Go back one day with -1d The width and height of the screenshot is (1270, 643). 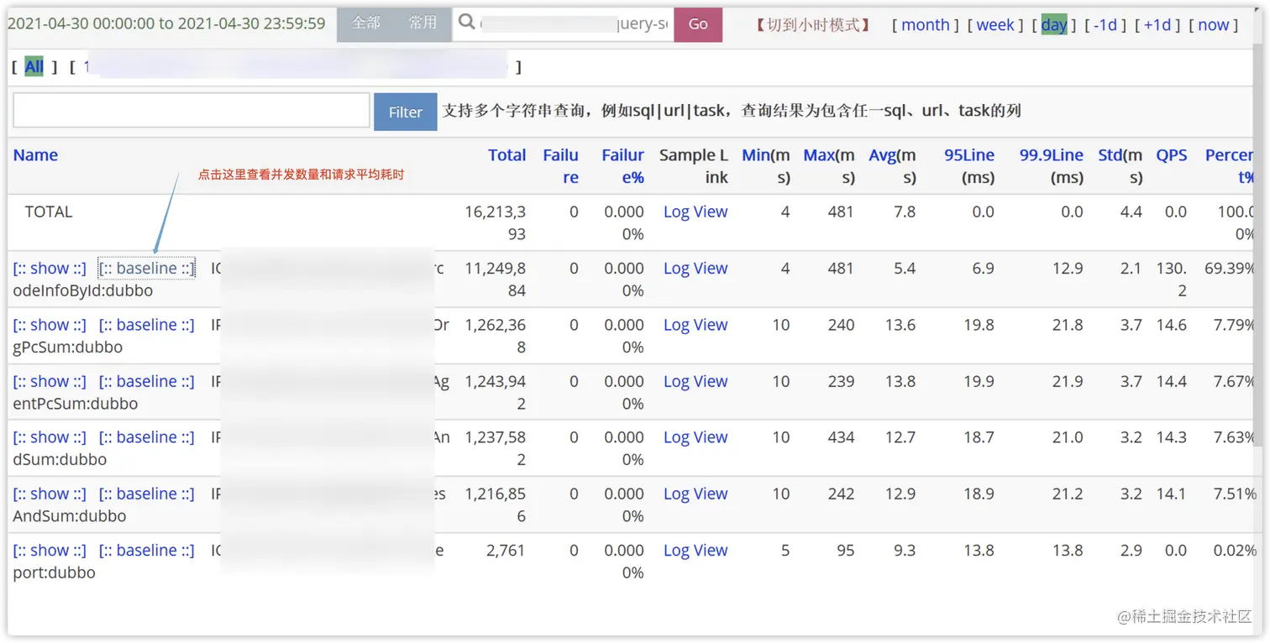pos(1105,25)
